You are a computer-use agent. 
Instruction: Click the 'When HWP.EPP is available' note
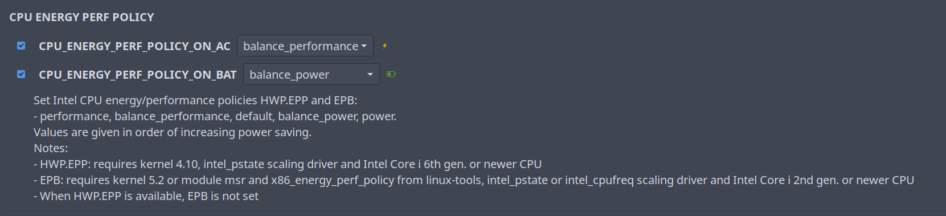pos(146,196)
